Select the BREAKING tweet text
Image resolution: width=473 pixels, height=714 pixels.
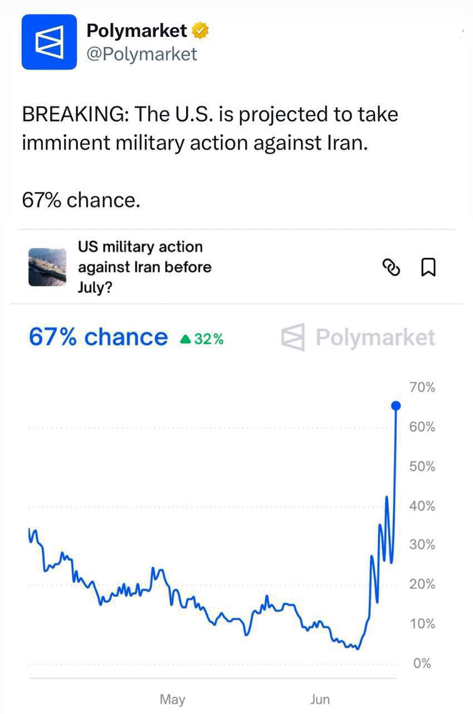(x=210, y=128)
